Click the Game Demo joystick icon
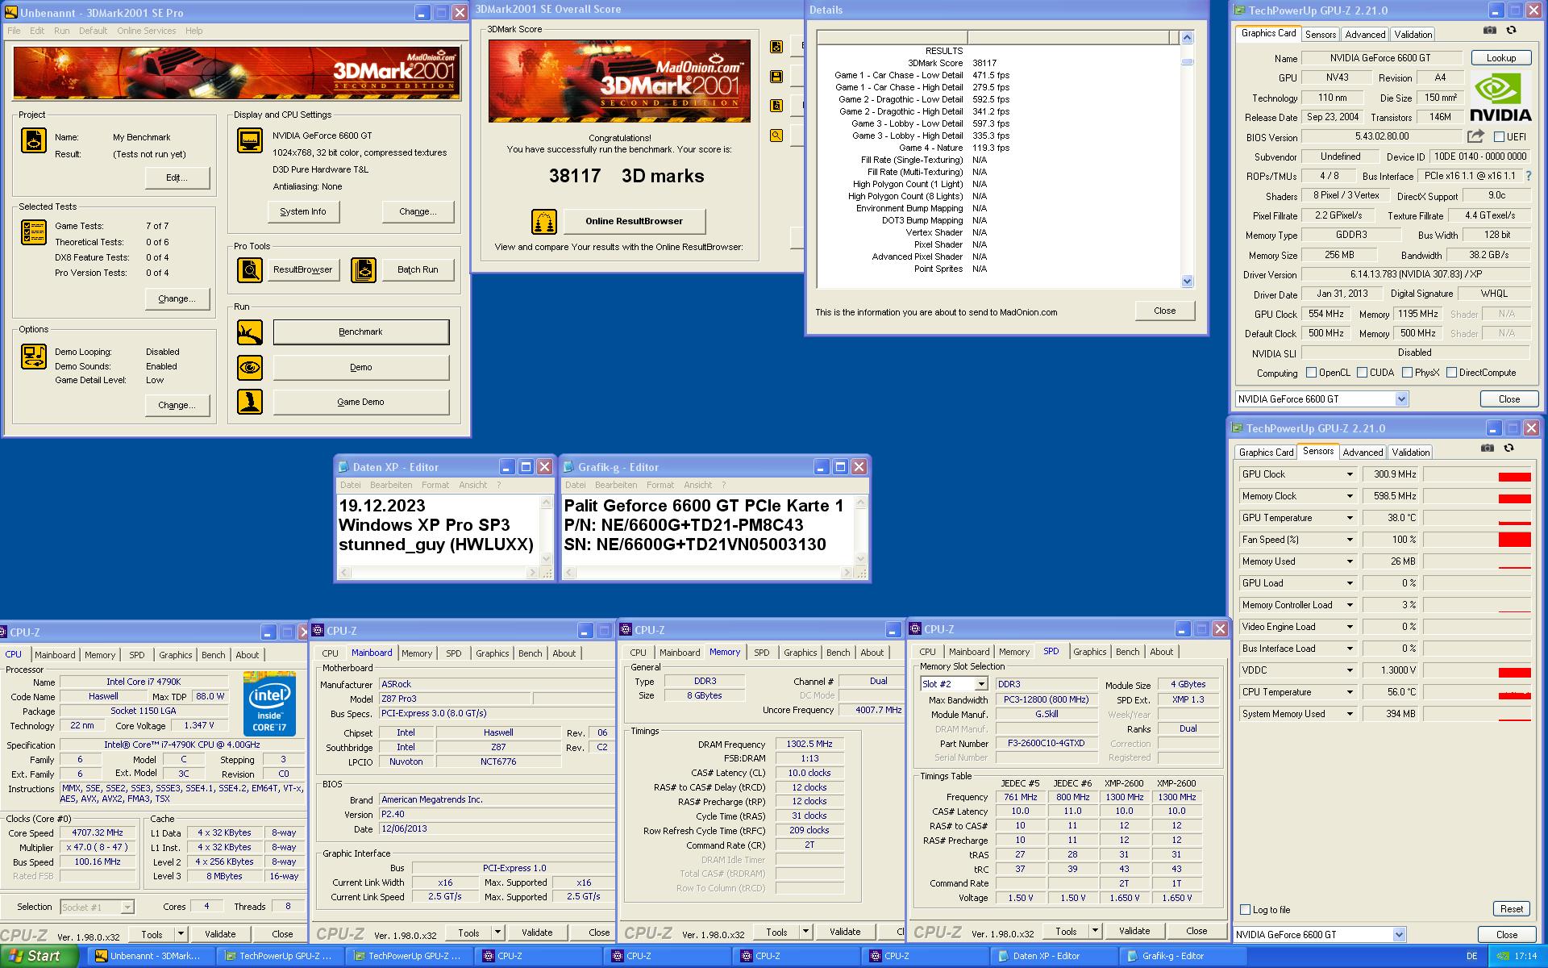This screenshot has width=1548, height=968. [x=249, y=402]
